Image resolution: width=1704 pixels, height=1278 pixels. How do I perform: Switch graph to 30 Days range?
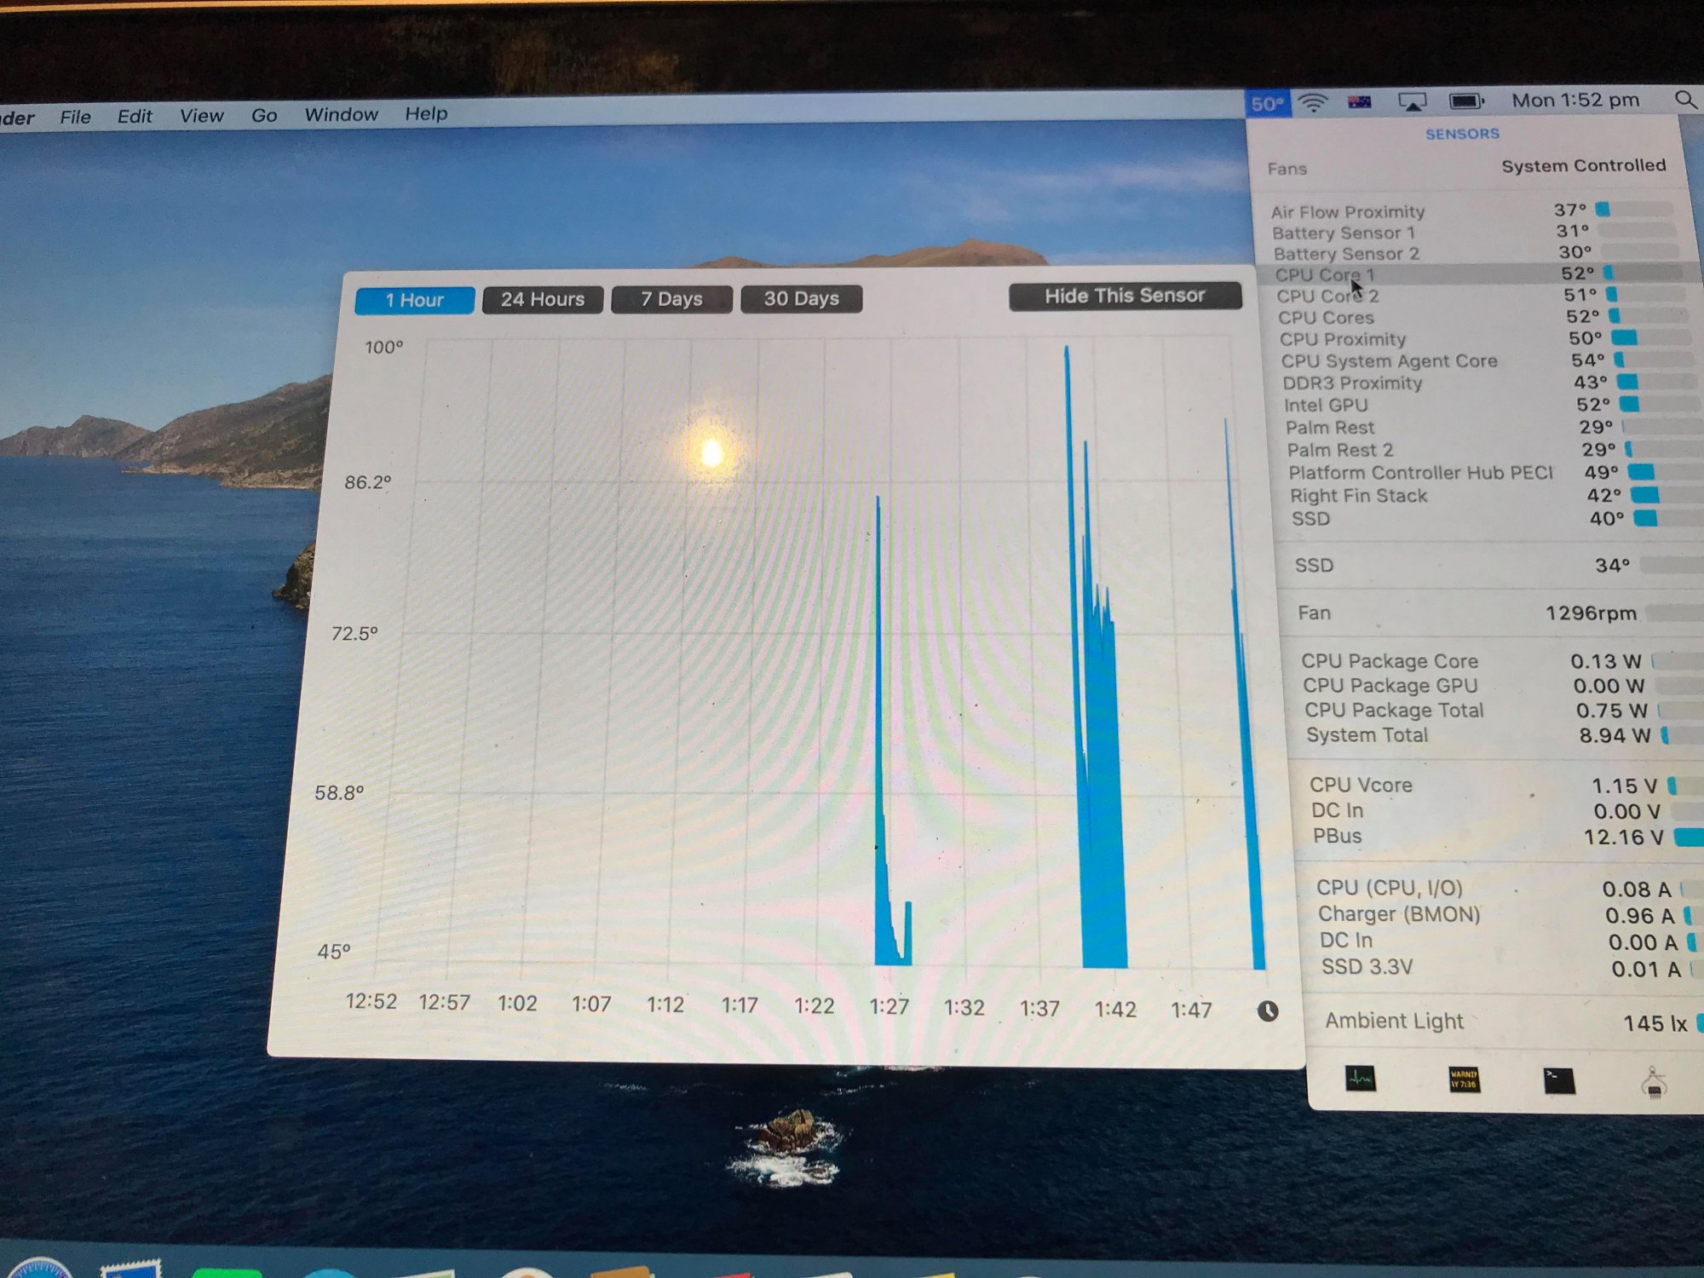click(801, 298)
